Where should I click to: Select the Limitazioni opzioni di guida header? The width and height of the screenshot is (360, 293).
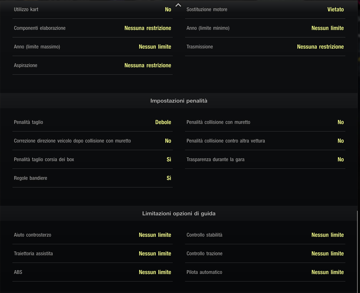(x=179, y=213)
